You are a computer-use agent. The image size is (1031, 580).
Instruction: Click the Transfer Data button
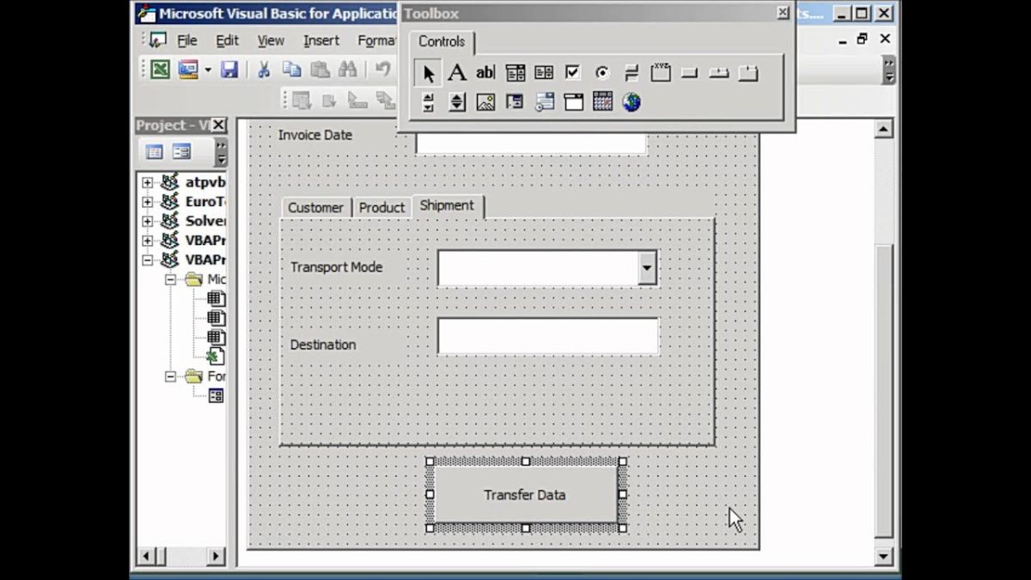[525, 495]
